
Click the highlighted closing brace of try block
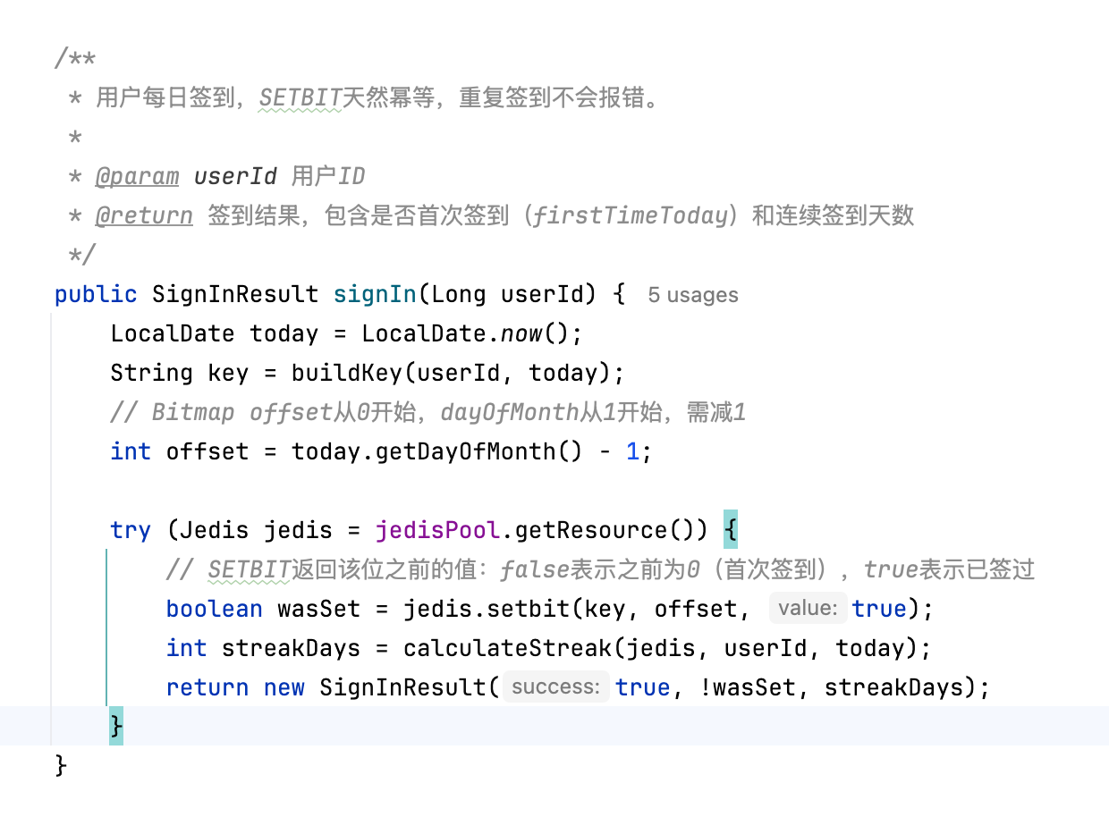click(x=116, y=726)
